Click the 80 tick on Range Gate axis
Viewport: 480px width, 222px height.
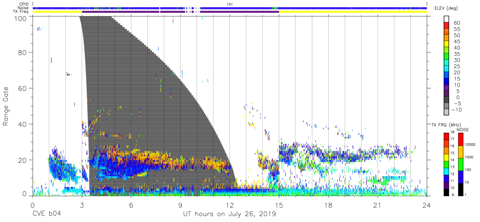(x=22, y=52)
